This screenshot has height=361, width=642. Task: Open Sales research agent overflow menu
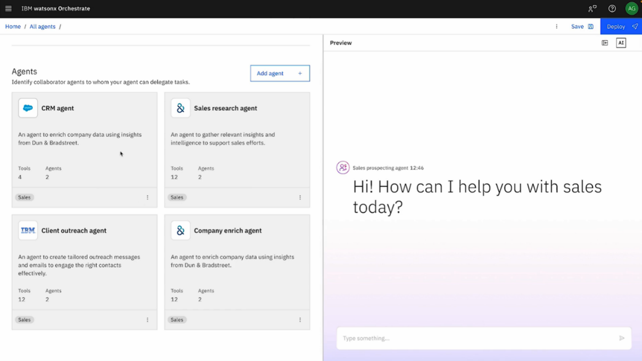pos(300,198)
